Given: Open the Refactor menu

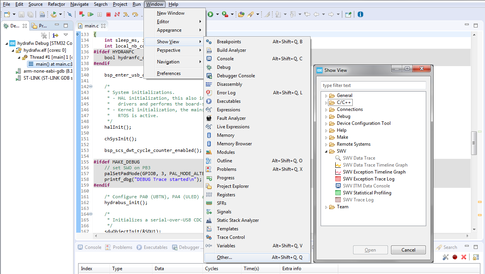Looking at the screenshot, I should [56, 4].
